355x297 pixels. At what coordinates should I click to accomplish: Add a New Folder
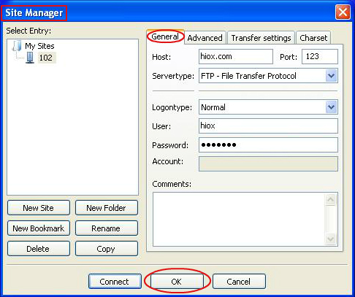(107, 208)
